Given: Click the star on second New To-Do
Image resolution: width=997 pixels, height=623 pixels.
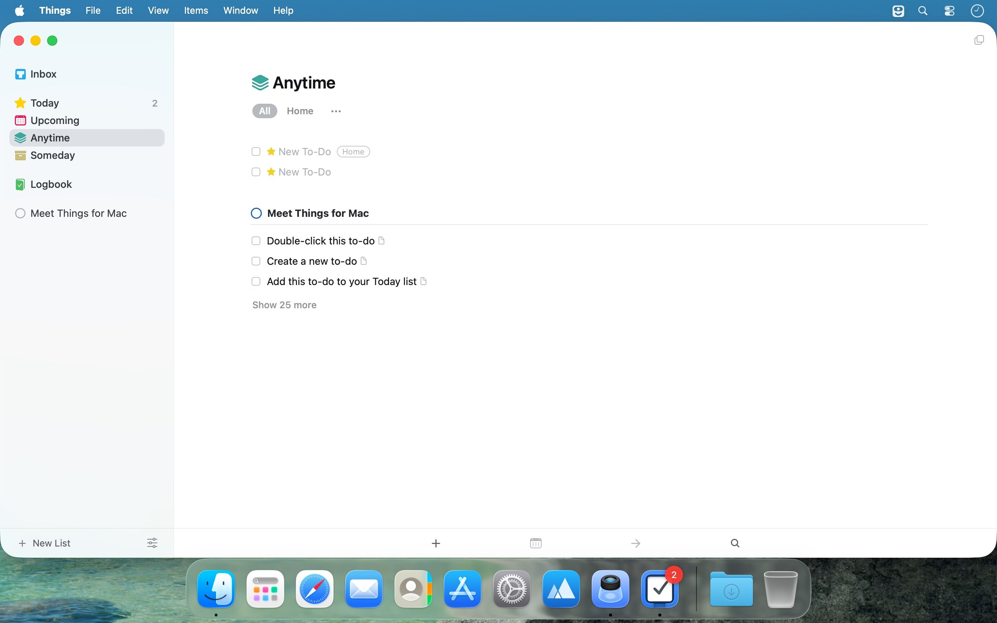Looking at the screenshot, I should pyautogui.click(x=271, y=172).
